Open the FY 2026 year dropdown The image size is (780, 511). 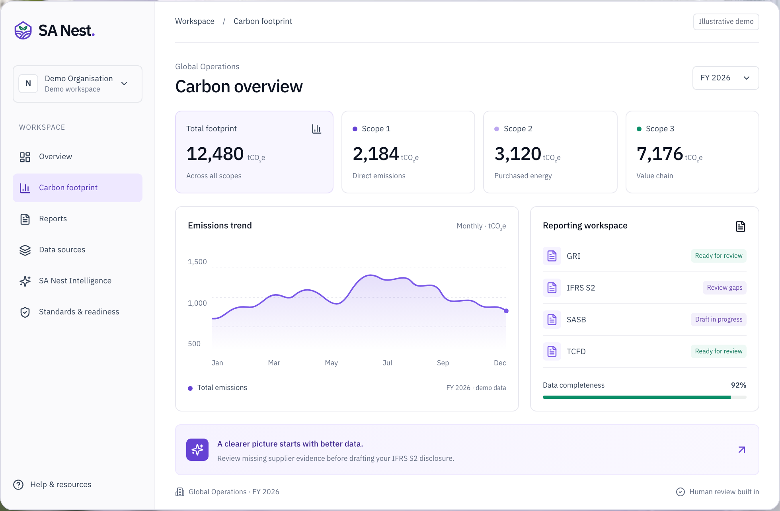[725, 78]
